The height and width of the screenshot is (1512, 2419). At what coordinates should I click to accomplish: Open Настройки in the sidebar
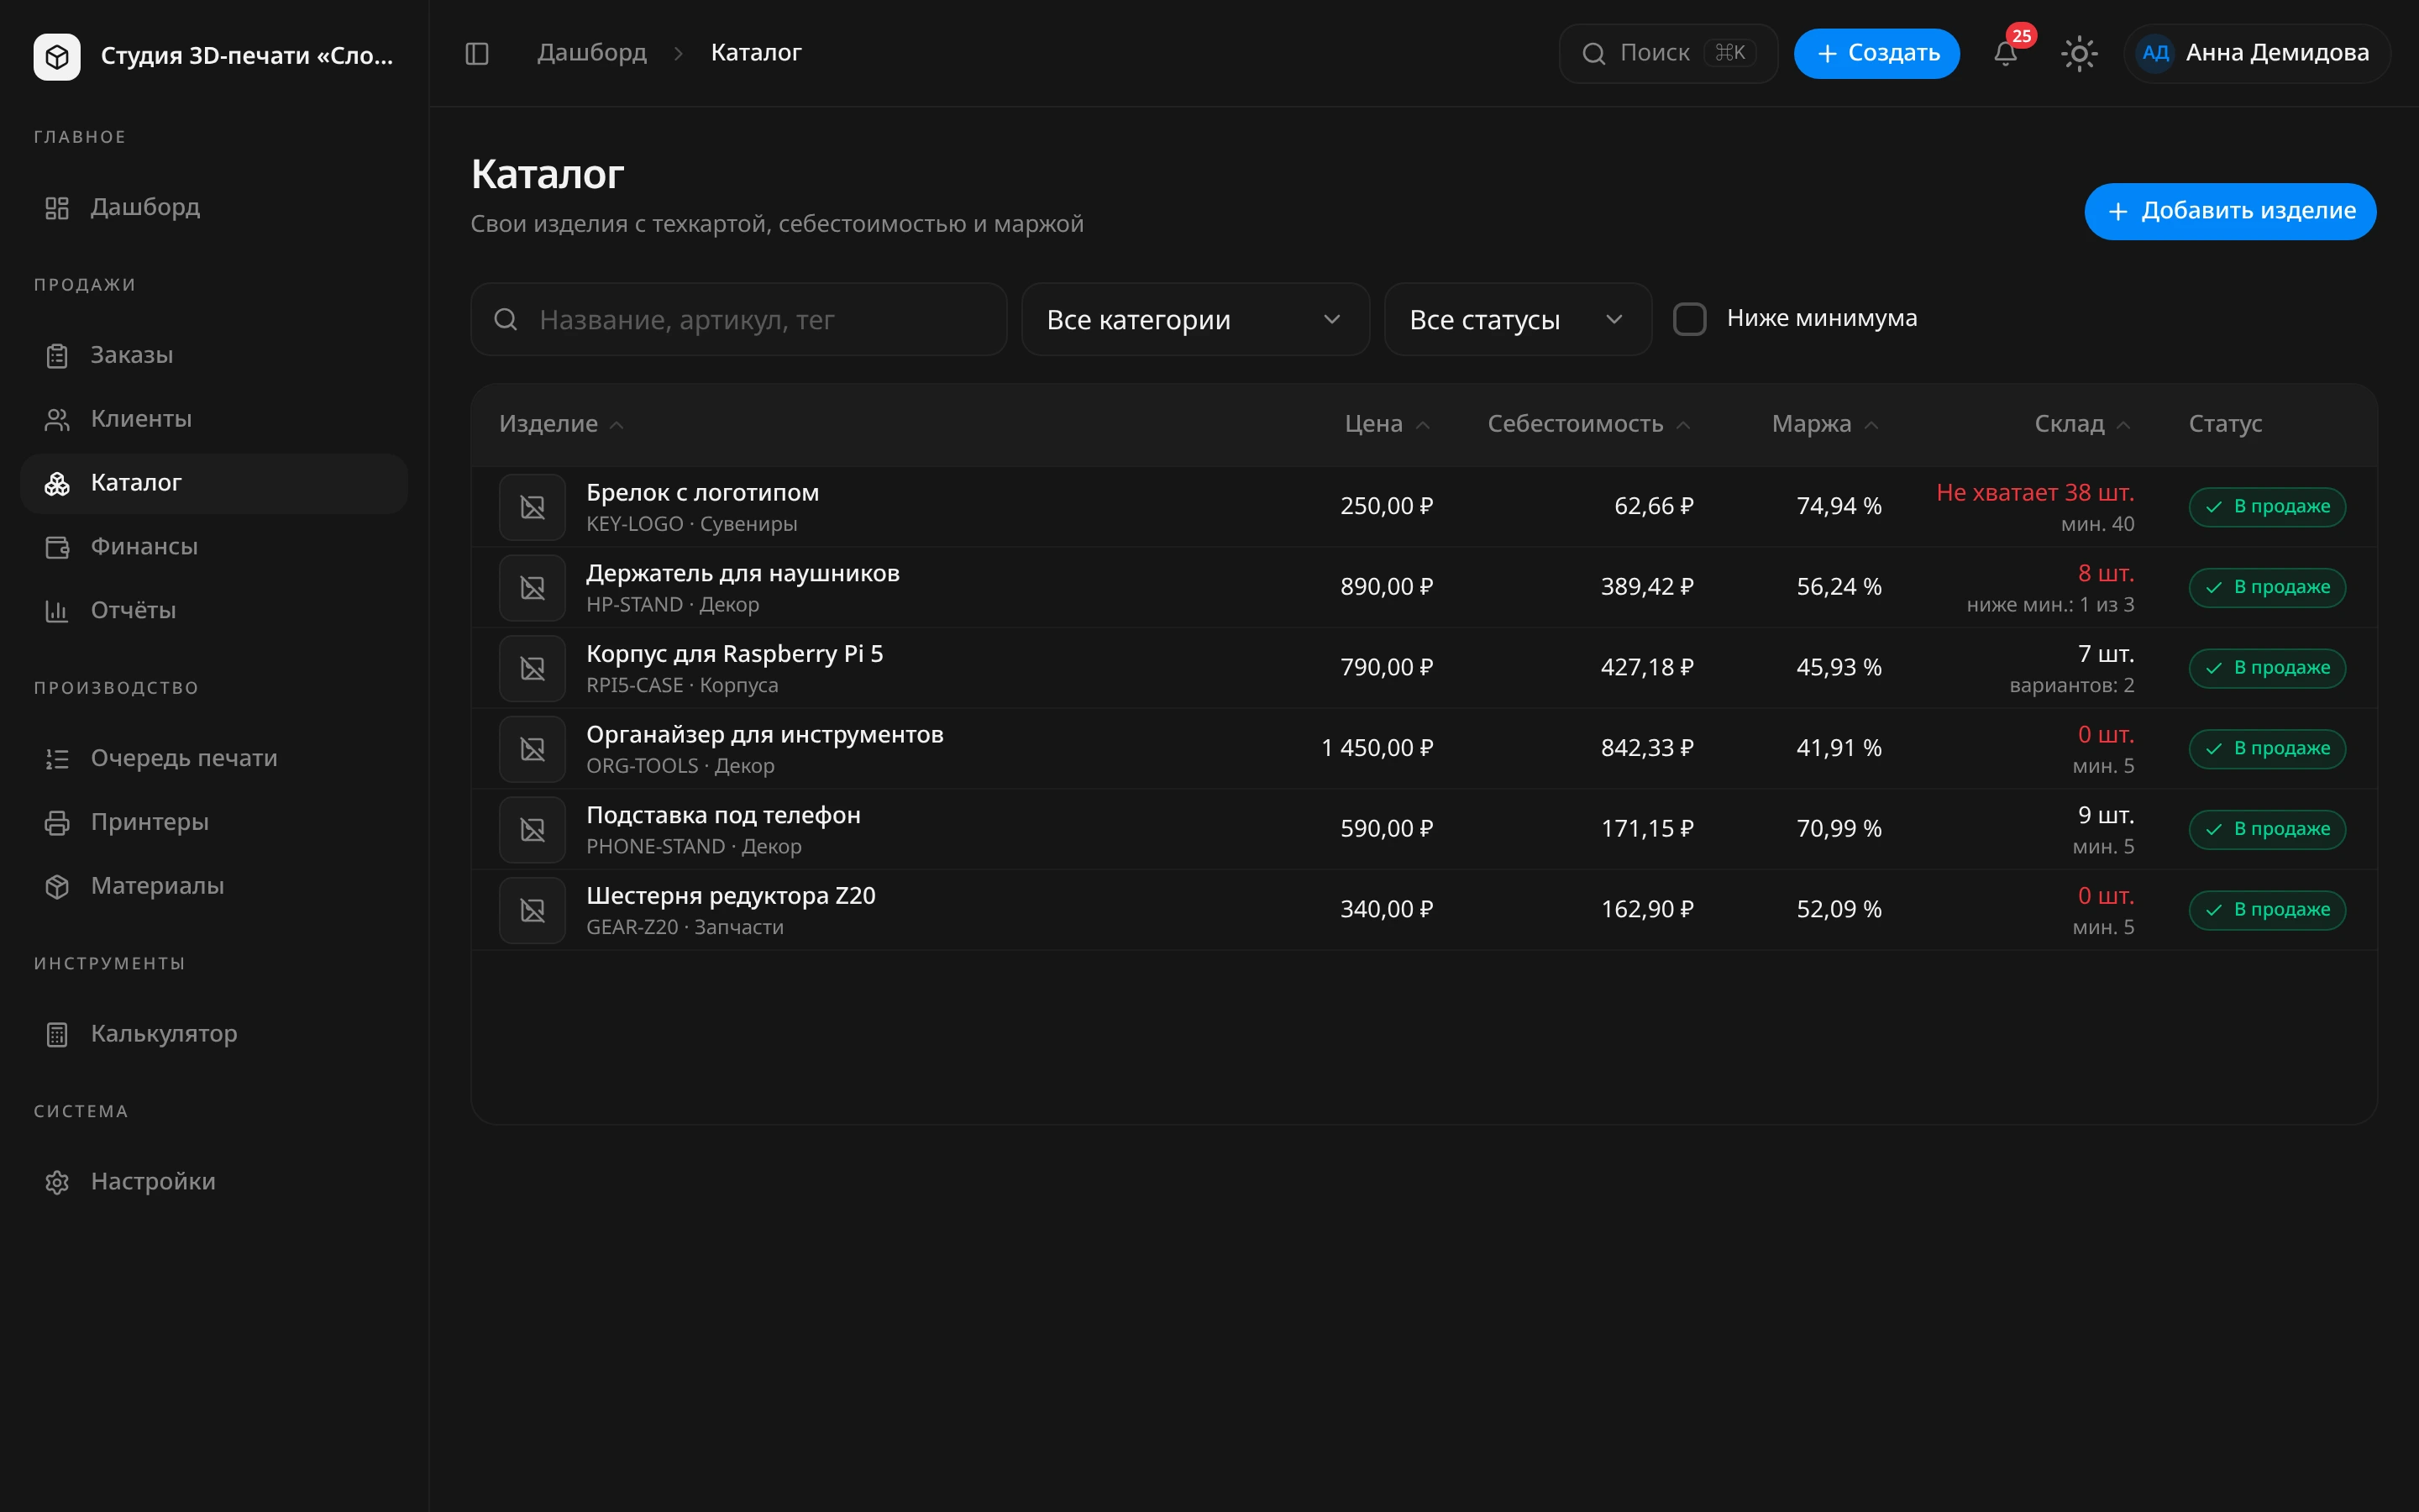214,1182
